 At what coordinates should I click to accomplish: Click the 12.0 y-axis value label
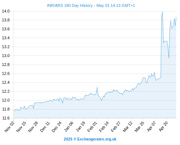pyautogui.click(x=6, y=100)
